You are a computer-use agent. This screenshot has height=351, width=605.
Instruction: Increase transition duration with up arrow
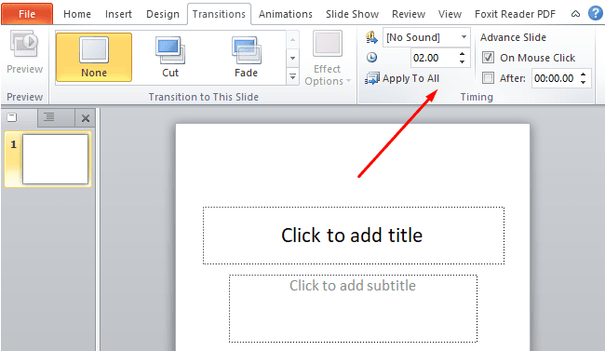coord(463,54)
